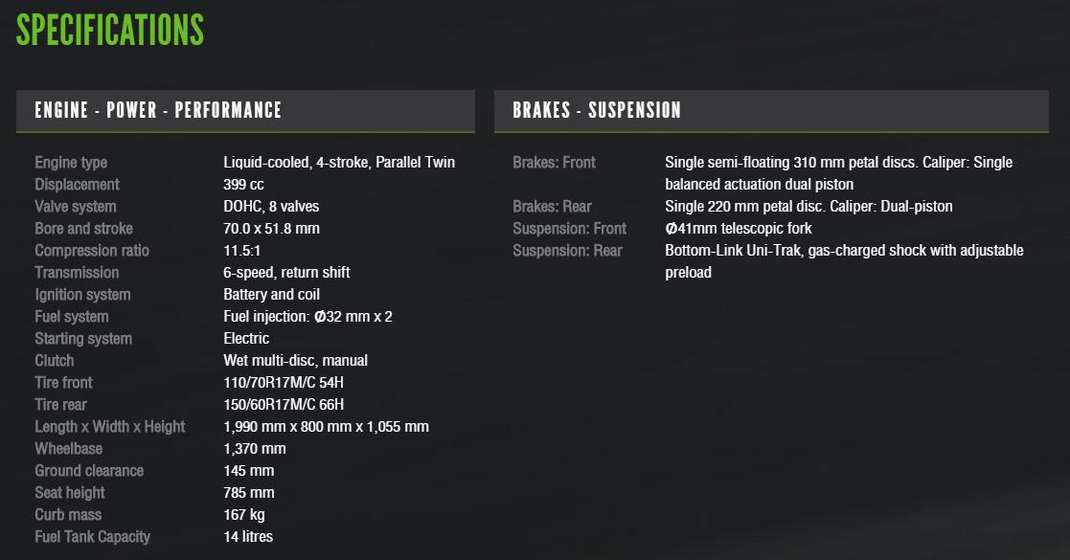Click the 785 mm seat height value
1070x560 pixels.
[248, 493]
